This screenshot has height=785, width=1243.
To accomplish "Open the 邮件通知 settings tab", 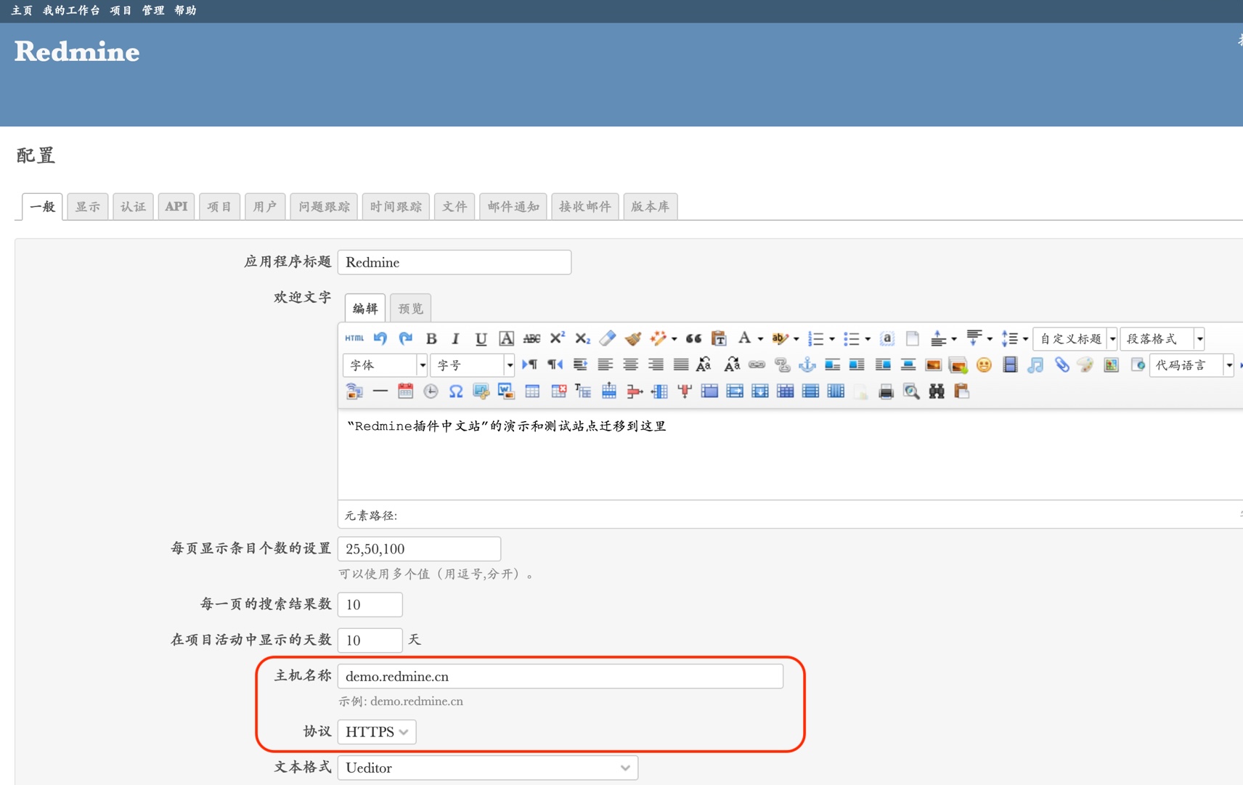I will tap(513, 206).
